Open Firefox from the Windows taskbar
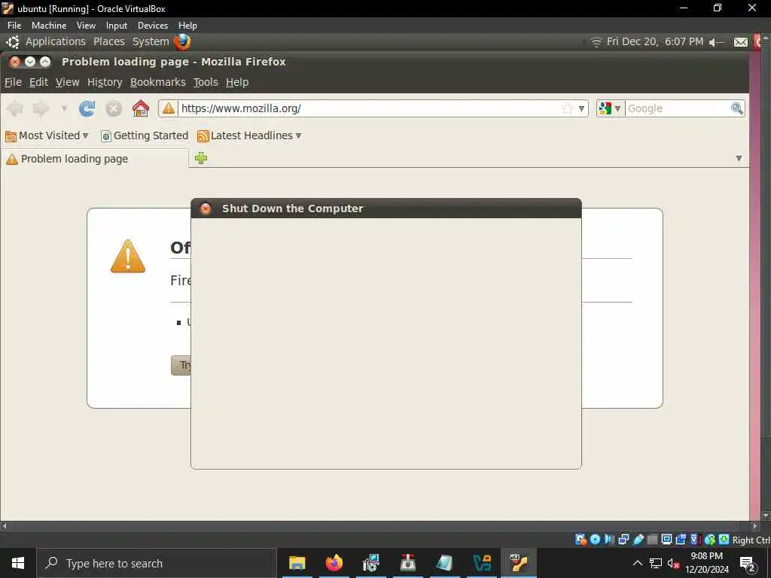The height and width of the screenshot is (578, 771). [x=334, y=563]
